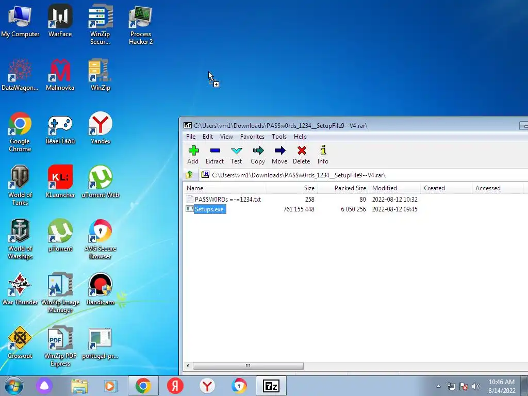Screen dimensions: 528x396
Task: Select Yandex desktop shortcut
Action: [x=101, y=128]
